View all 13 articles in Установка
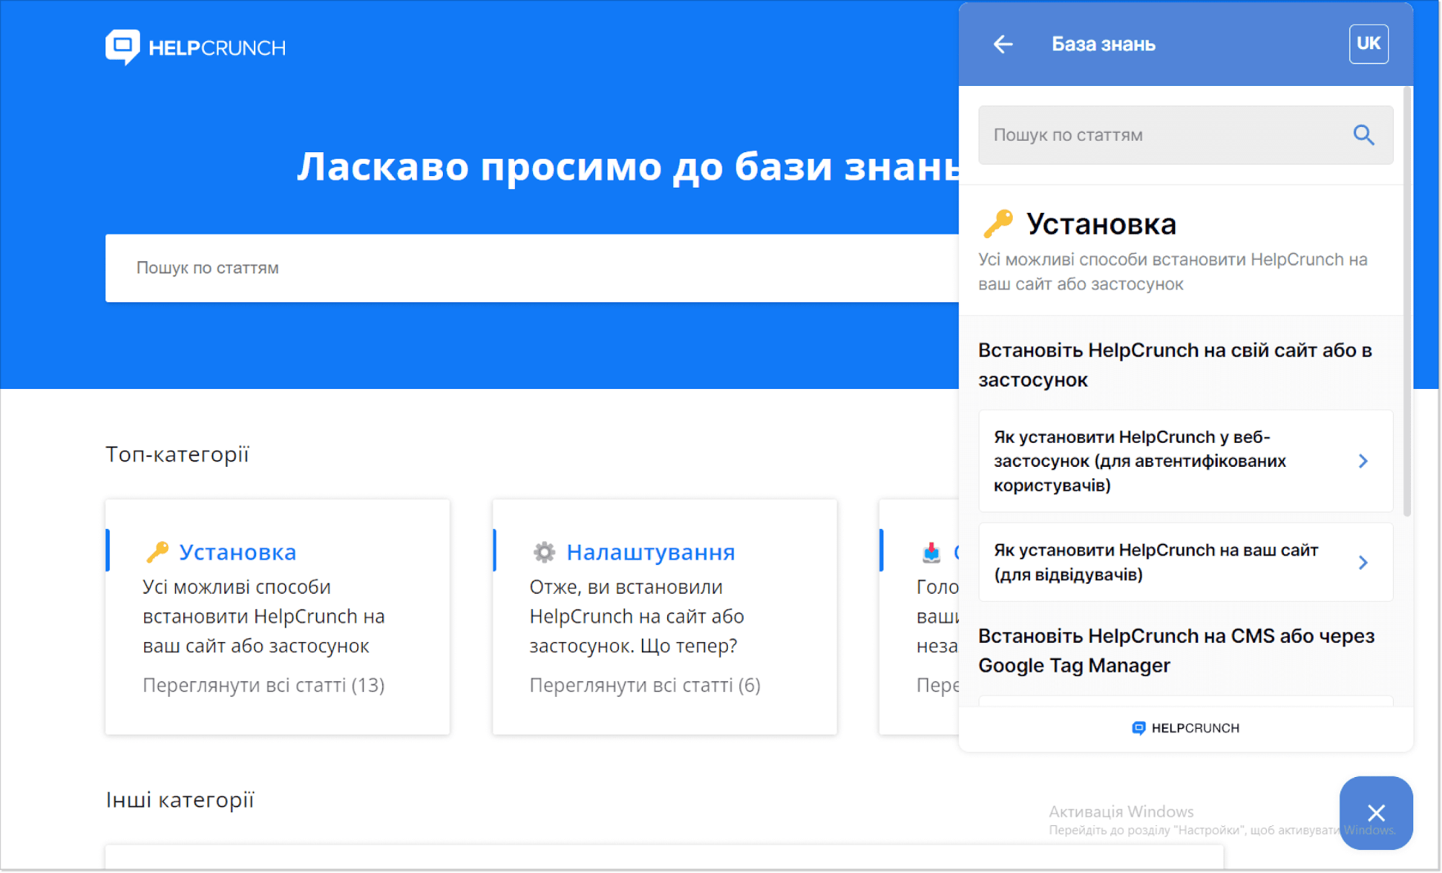This screenshot has height=873, width=1442. (263, 685)
